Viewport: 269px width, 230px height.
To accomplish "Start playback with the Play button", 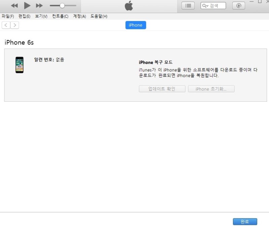I will (27, 6).
